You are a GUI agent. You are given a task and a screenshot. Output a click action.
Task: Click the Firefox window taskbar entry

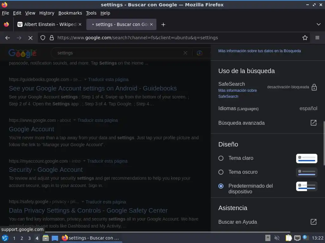(x=91, y=238)
